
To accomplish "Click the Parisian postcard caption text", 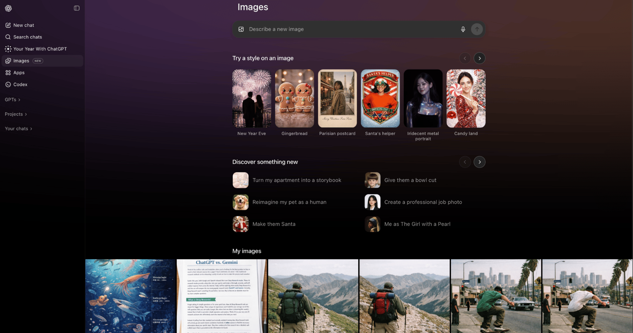I will (x=337, y=134).
